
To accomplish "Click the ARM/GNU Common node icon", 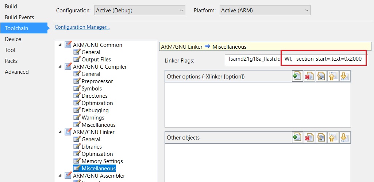I will [x=68, y=45].
